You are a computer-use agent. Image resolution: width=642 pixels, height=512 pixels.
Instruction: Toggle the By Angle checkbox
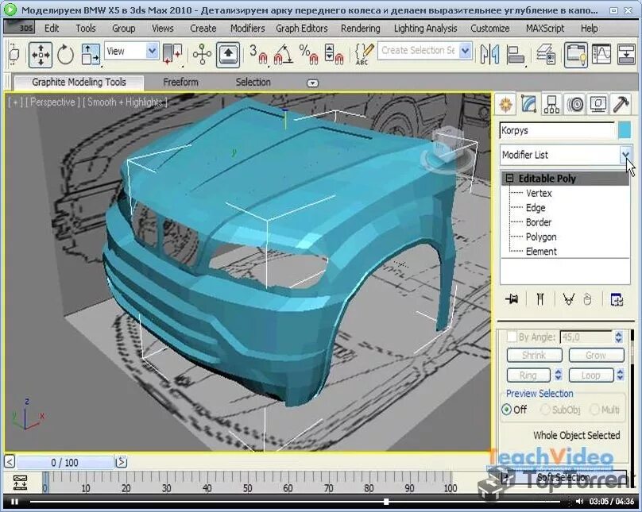point(512,337)
